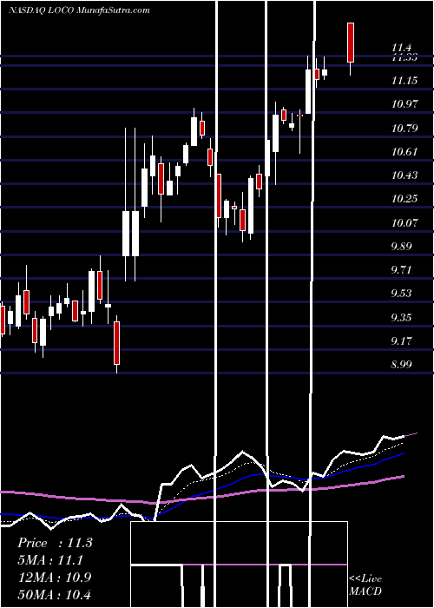
Task: Click the 8.99 price axis label
Action: pyautogui.click(x=401, y=365)
